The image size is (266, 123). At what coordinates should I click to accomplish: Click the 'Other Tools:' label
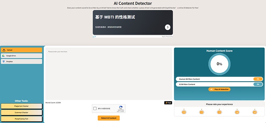pyautogui.click(x=21, y=101)
